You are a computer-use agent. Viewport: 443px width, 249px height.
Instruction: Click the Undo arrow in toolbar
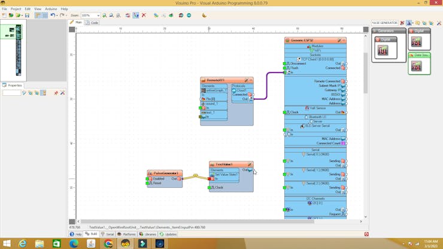pyautogui.click(x=53, y=15)
